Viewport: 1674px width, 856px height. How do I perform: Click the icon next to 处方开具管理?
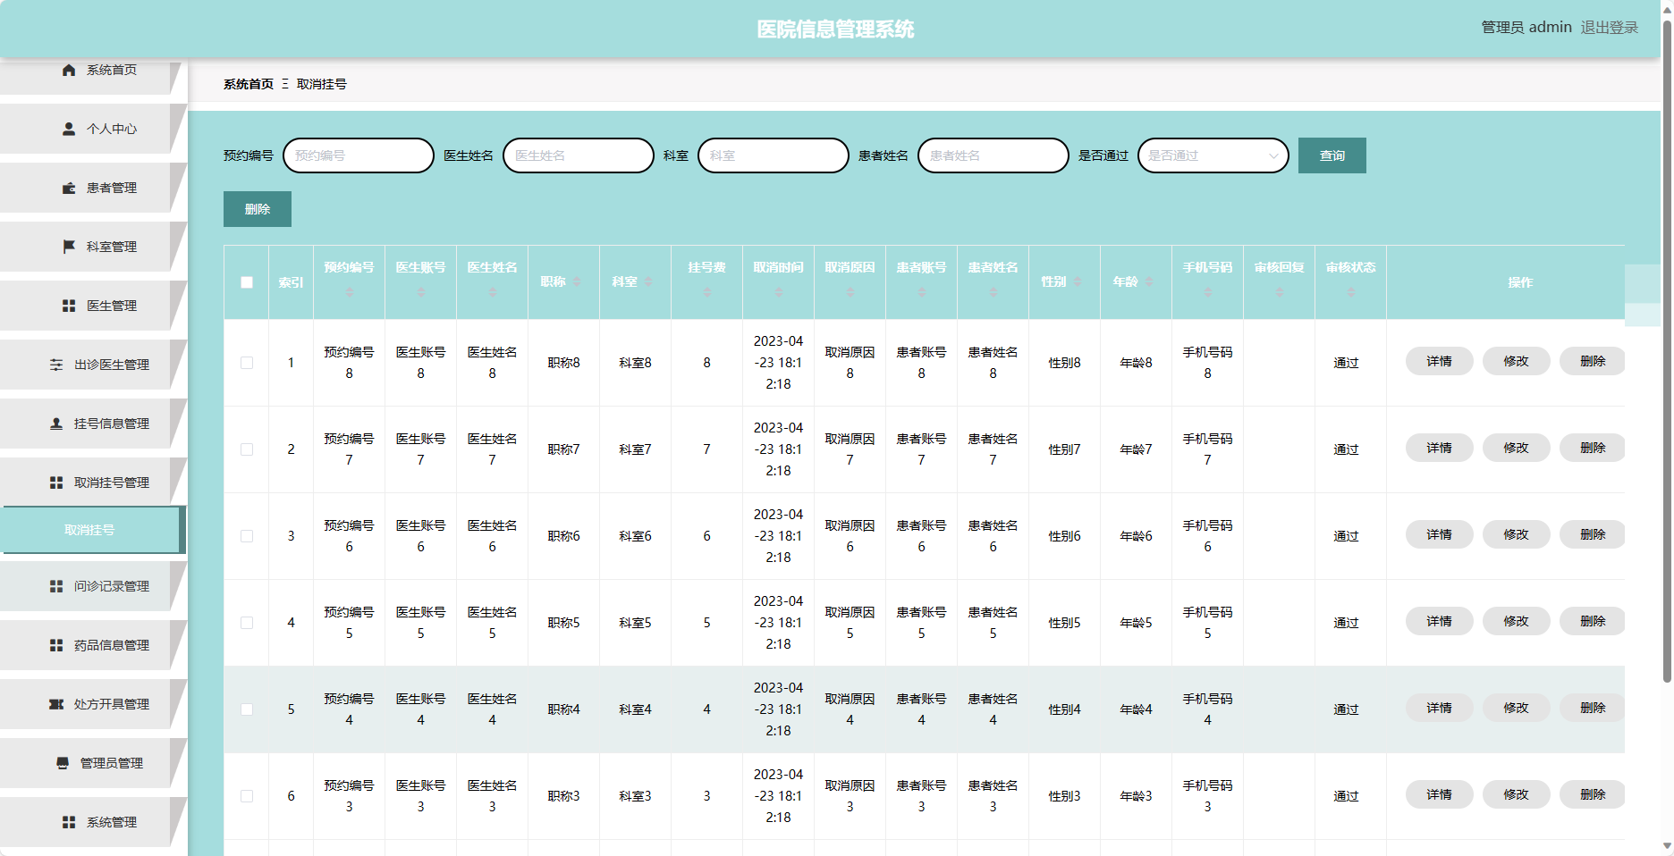click(56, 704)
